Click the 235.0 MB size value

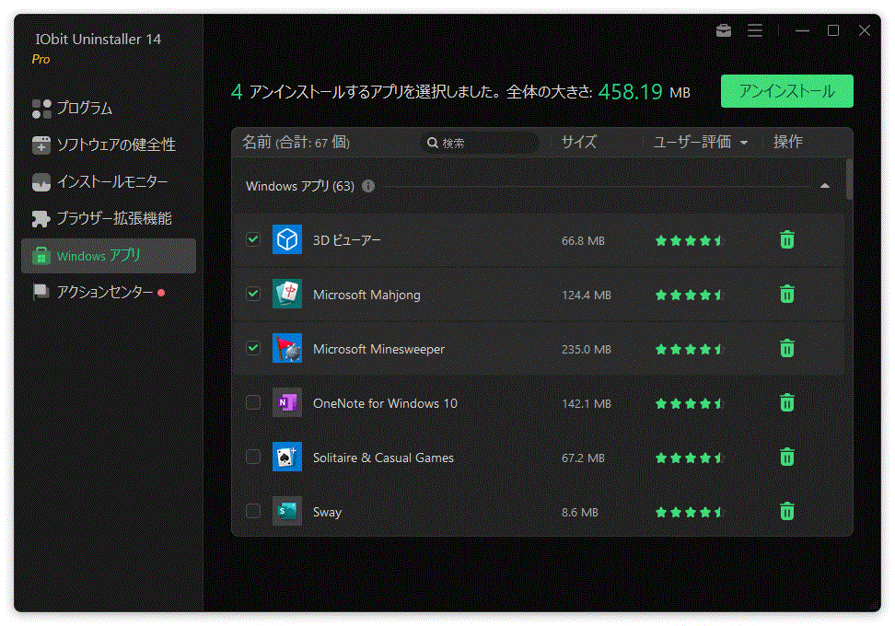[x=587, y=349]
